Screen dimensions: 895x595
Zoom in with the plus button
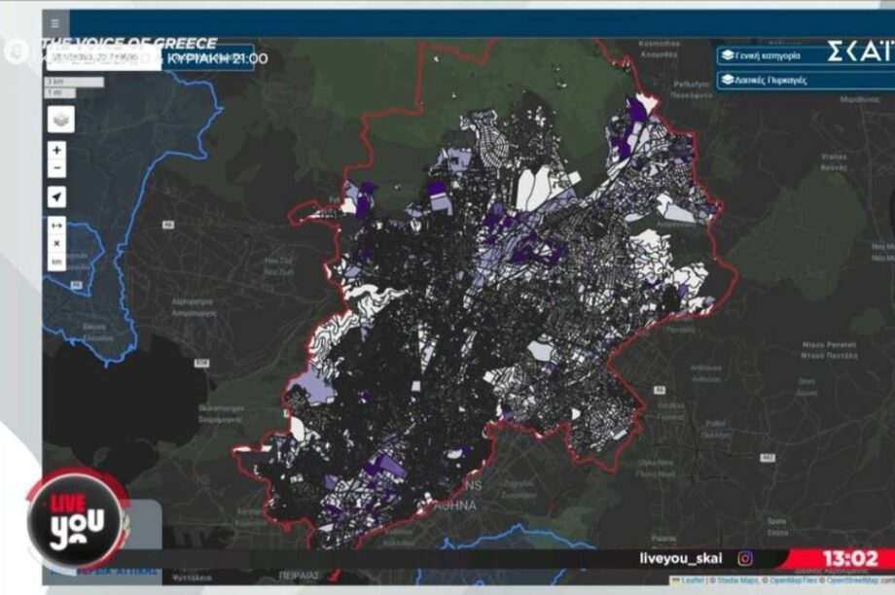click(x=57, y=151)
